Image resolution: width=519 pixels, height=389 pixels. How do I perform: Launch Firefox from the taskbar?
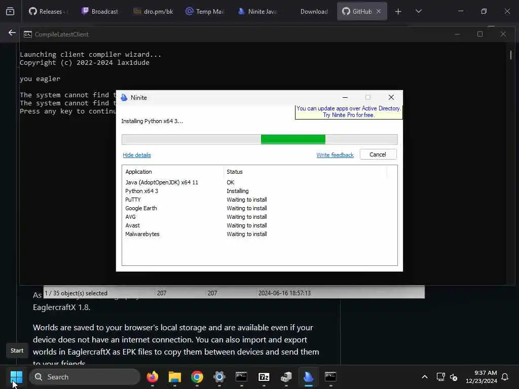(x=152, y=377)
